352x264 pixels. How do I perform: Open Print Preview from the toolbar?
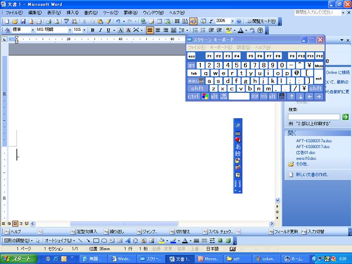point(57,21)
